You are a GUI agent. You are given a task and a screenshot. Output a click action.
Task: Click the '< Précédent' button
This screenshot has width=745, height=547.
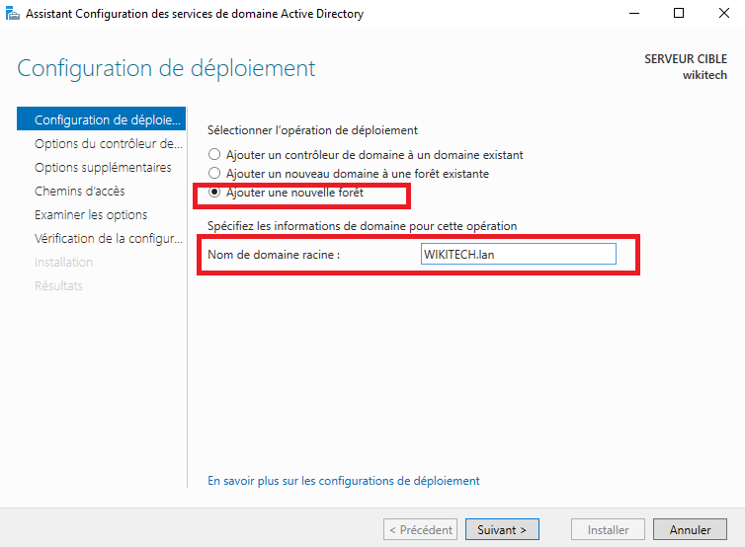[x=420, y=530]
